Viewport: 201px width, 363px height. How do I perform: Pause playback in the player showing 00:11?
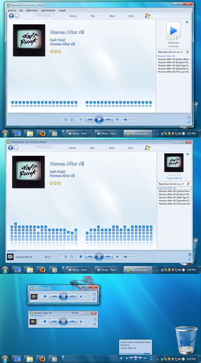point(99,257)
